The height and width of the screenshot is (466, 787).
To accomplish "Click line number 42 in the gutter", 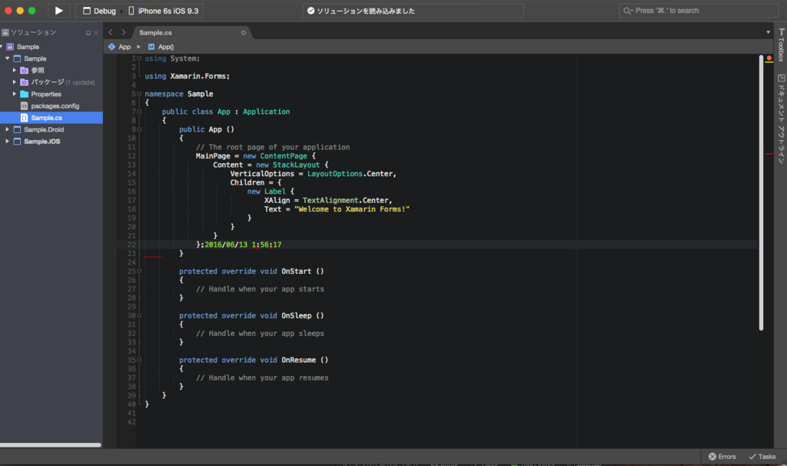I will [131, 422].
